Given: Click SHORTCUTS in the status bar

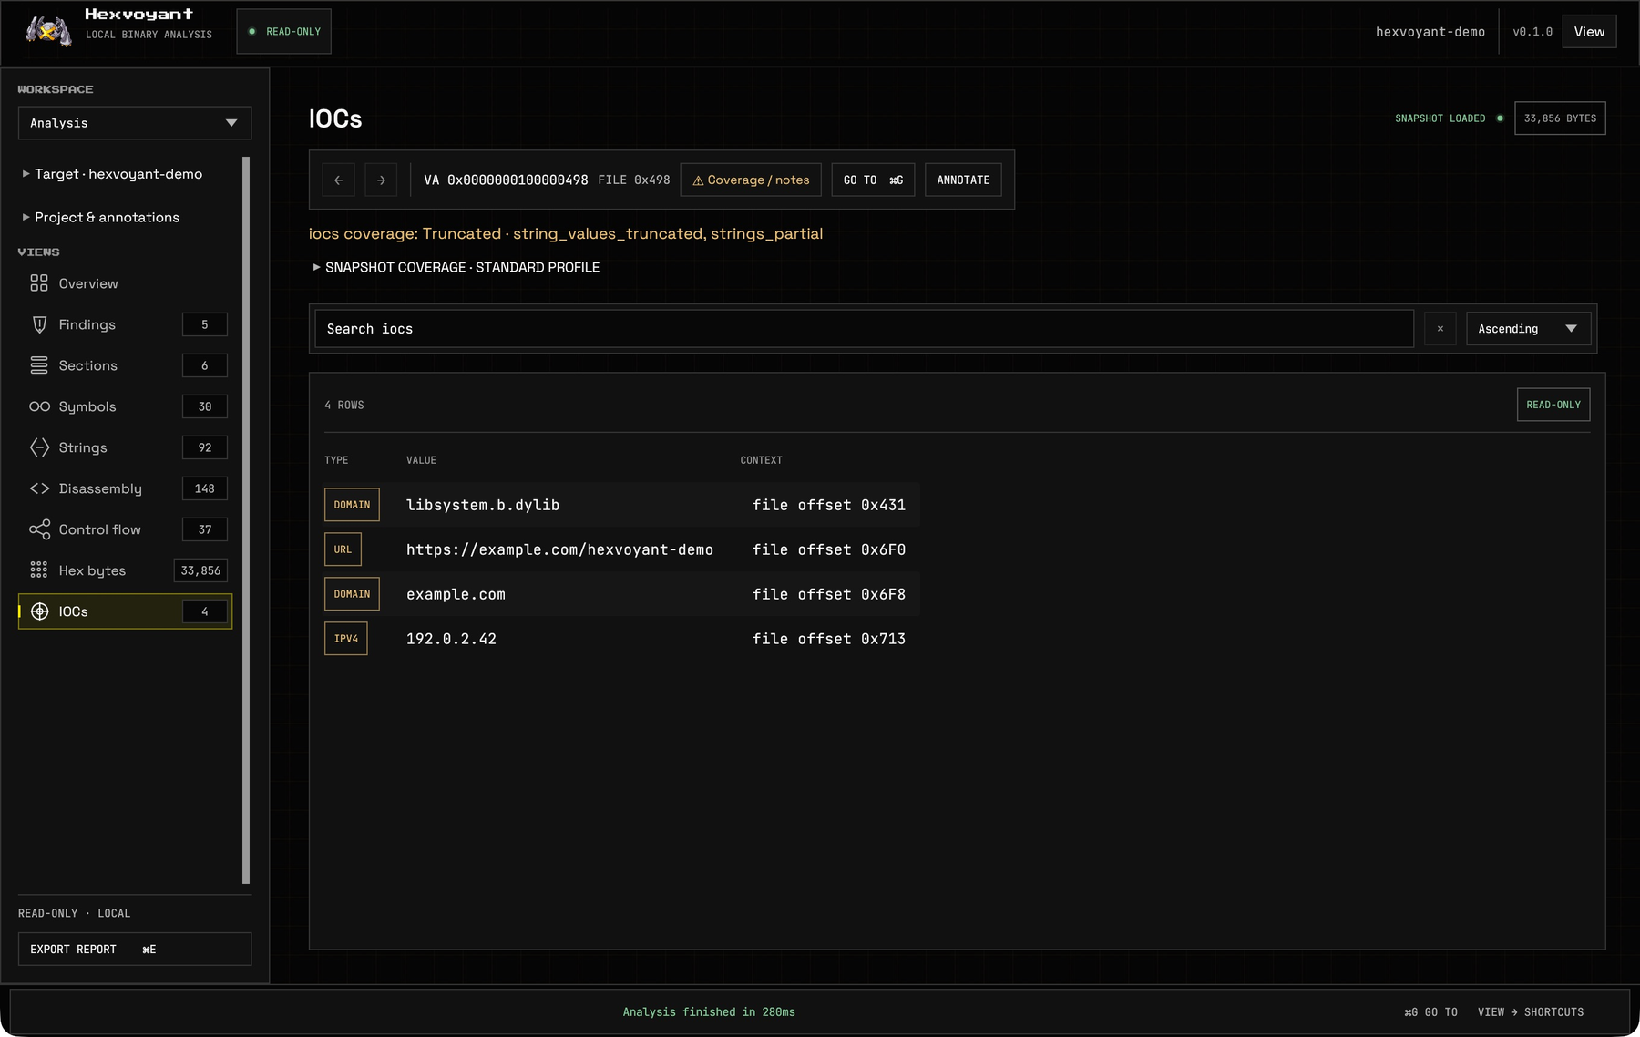Looking at the screenshot, I should coord(1531,1012).
